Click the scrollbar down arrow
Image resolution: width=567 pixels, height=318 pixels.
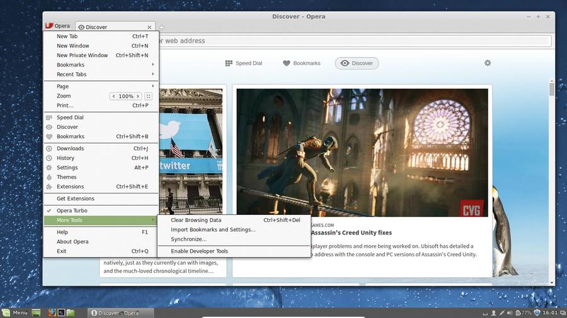pos(551,283)
